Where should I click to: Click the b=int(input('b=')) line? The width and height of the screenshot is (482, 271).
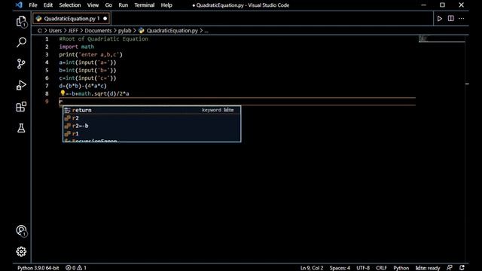[87, 70]
